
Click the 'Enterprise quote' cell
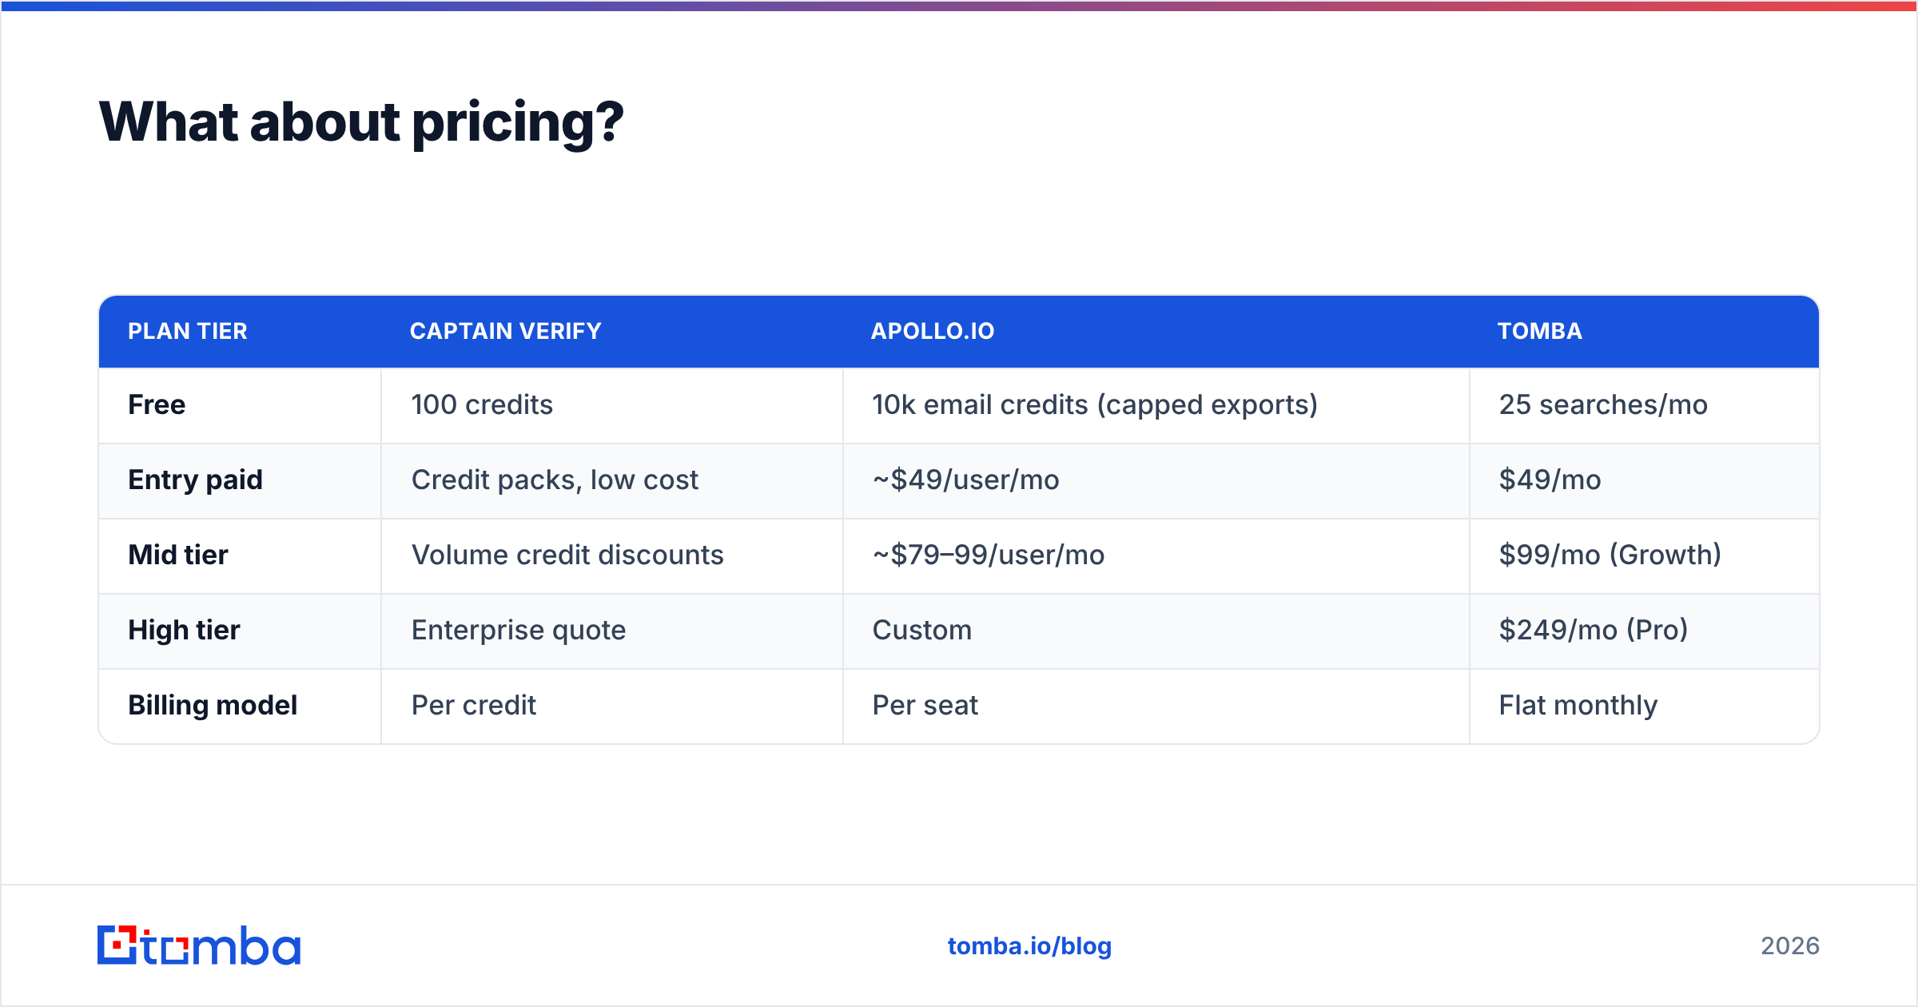pyautogui.click(x=612, y=631)
